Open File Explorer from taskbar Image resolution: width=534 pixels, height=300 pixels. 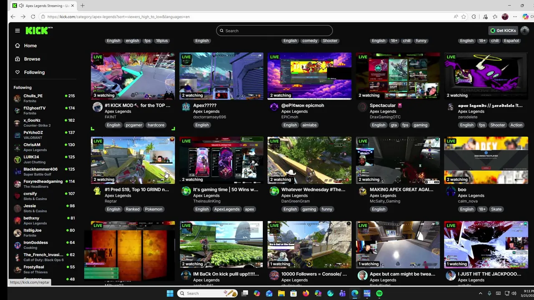281,293
